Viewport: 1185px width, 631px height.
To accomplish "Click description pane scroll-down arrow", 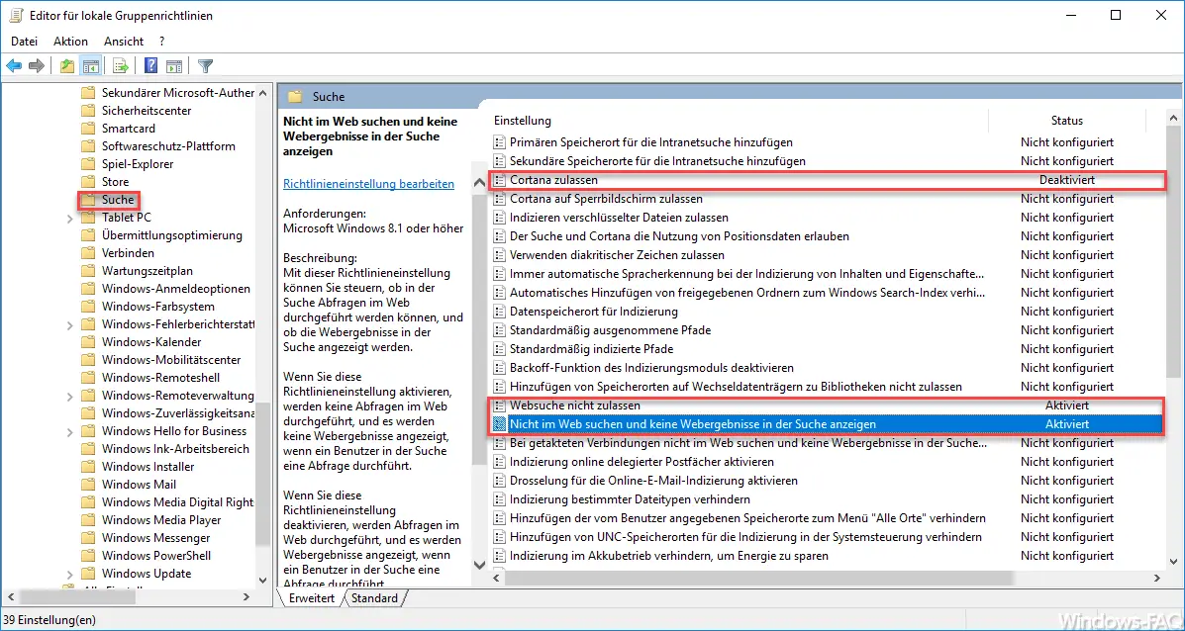I will 478,564.
